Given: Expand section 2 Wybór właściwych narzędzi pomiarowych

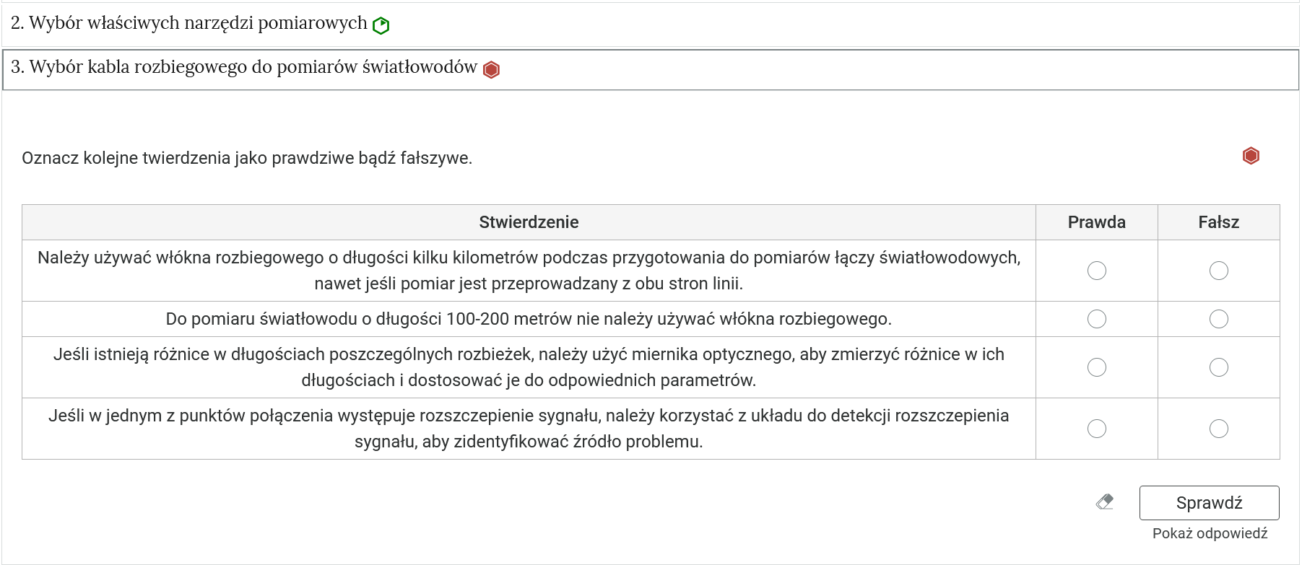Looking at the screenshot, I should point(650,25).
